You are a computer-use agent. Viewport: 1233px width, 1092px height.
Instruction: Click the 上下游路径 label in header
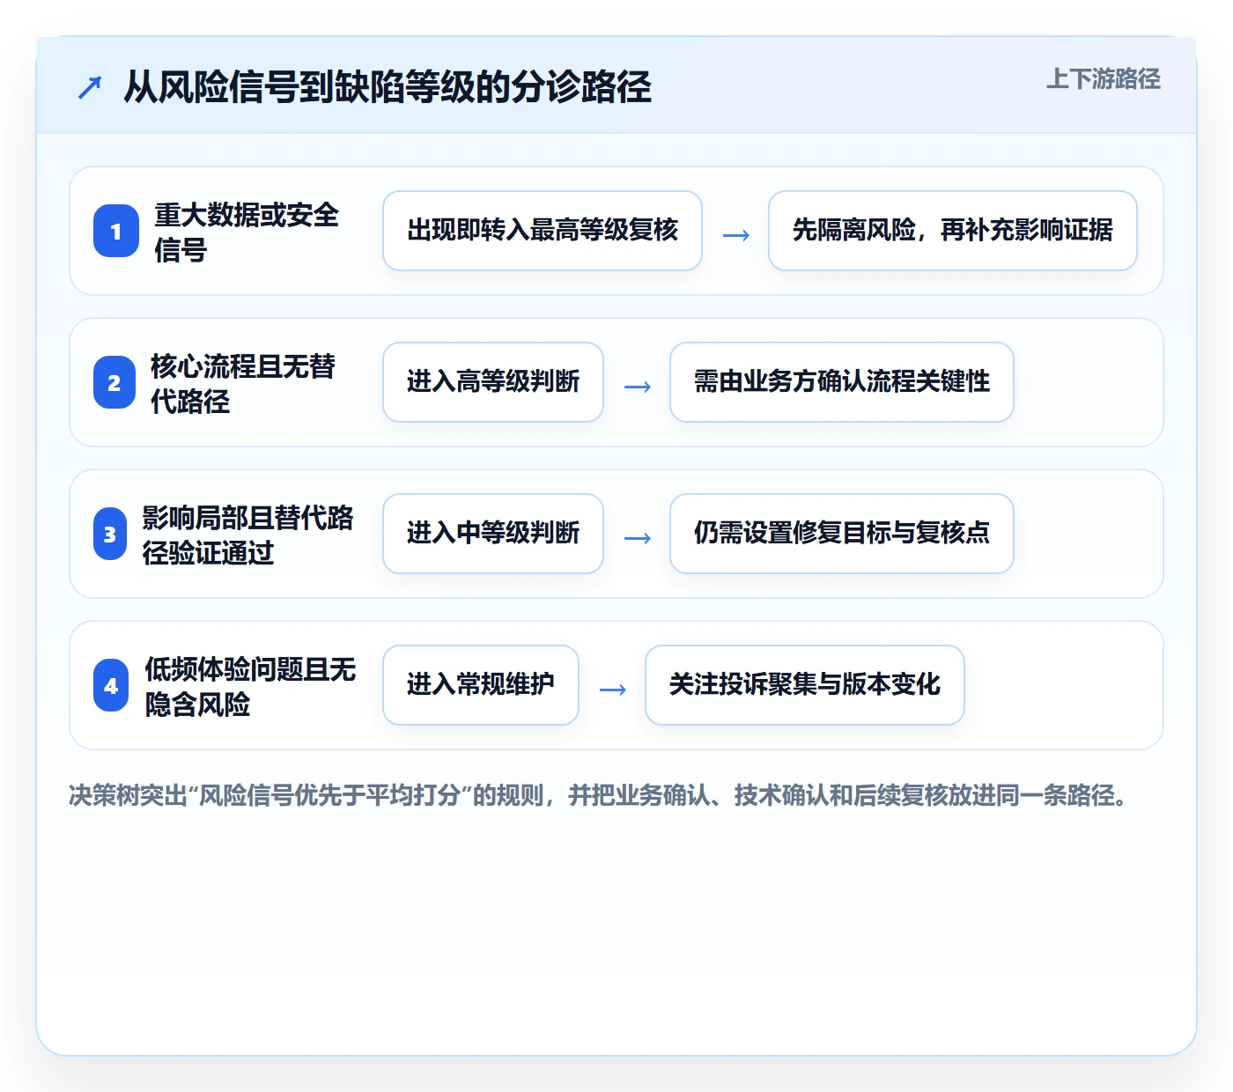pos(1104,78)
